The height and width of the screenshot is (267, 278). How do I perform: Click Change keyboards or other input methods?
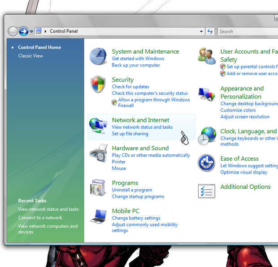click(249, 141)
